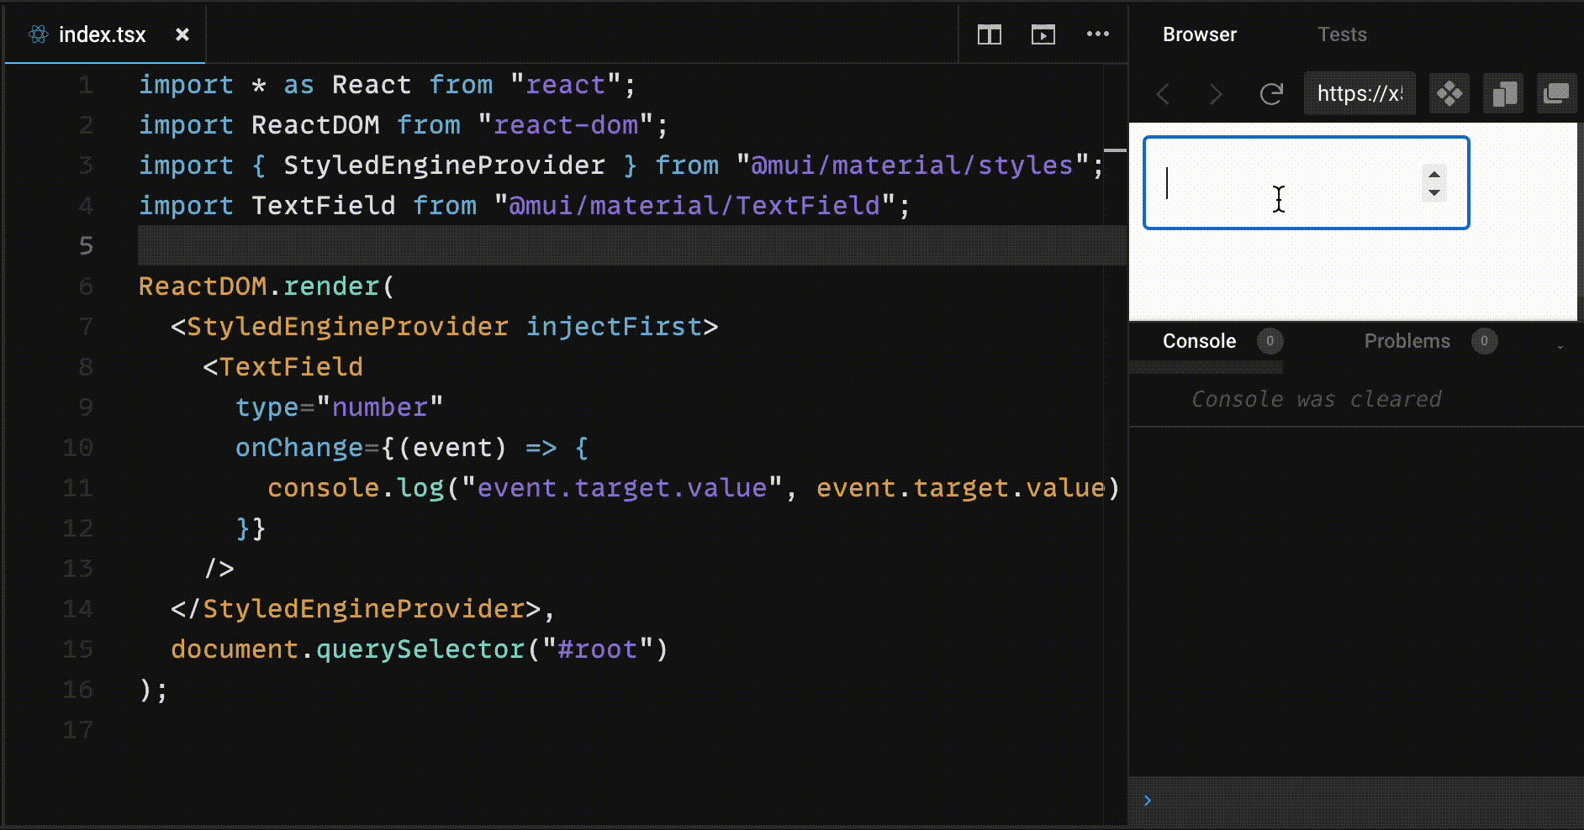The width and height of the screenshot is (1584, 830).
Task: Switch to the Browser tab
Action: (1200, 34)
